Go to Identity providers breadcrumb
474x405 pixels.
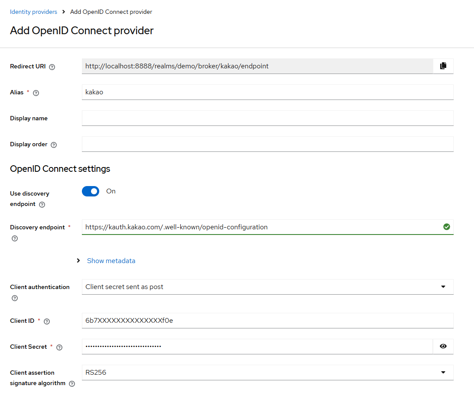33,12
